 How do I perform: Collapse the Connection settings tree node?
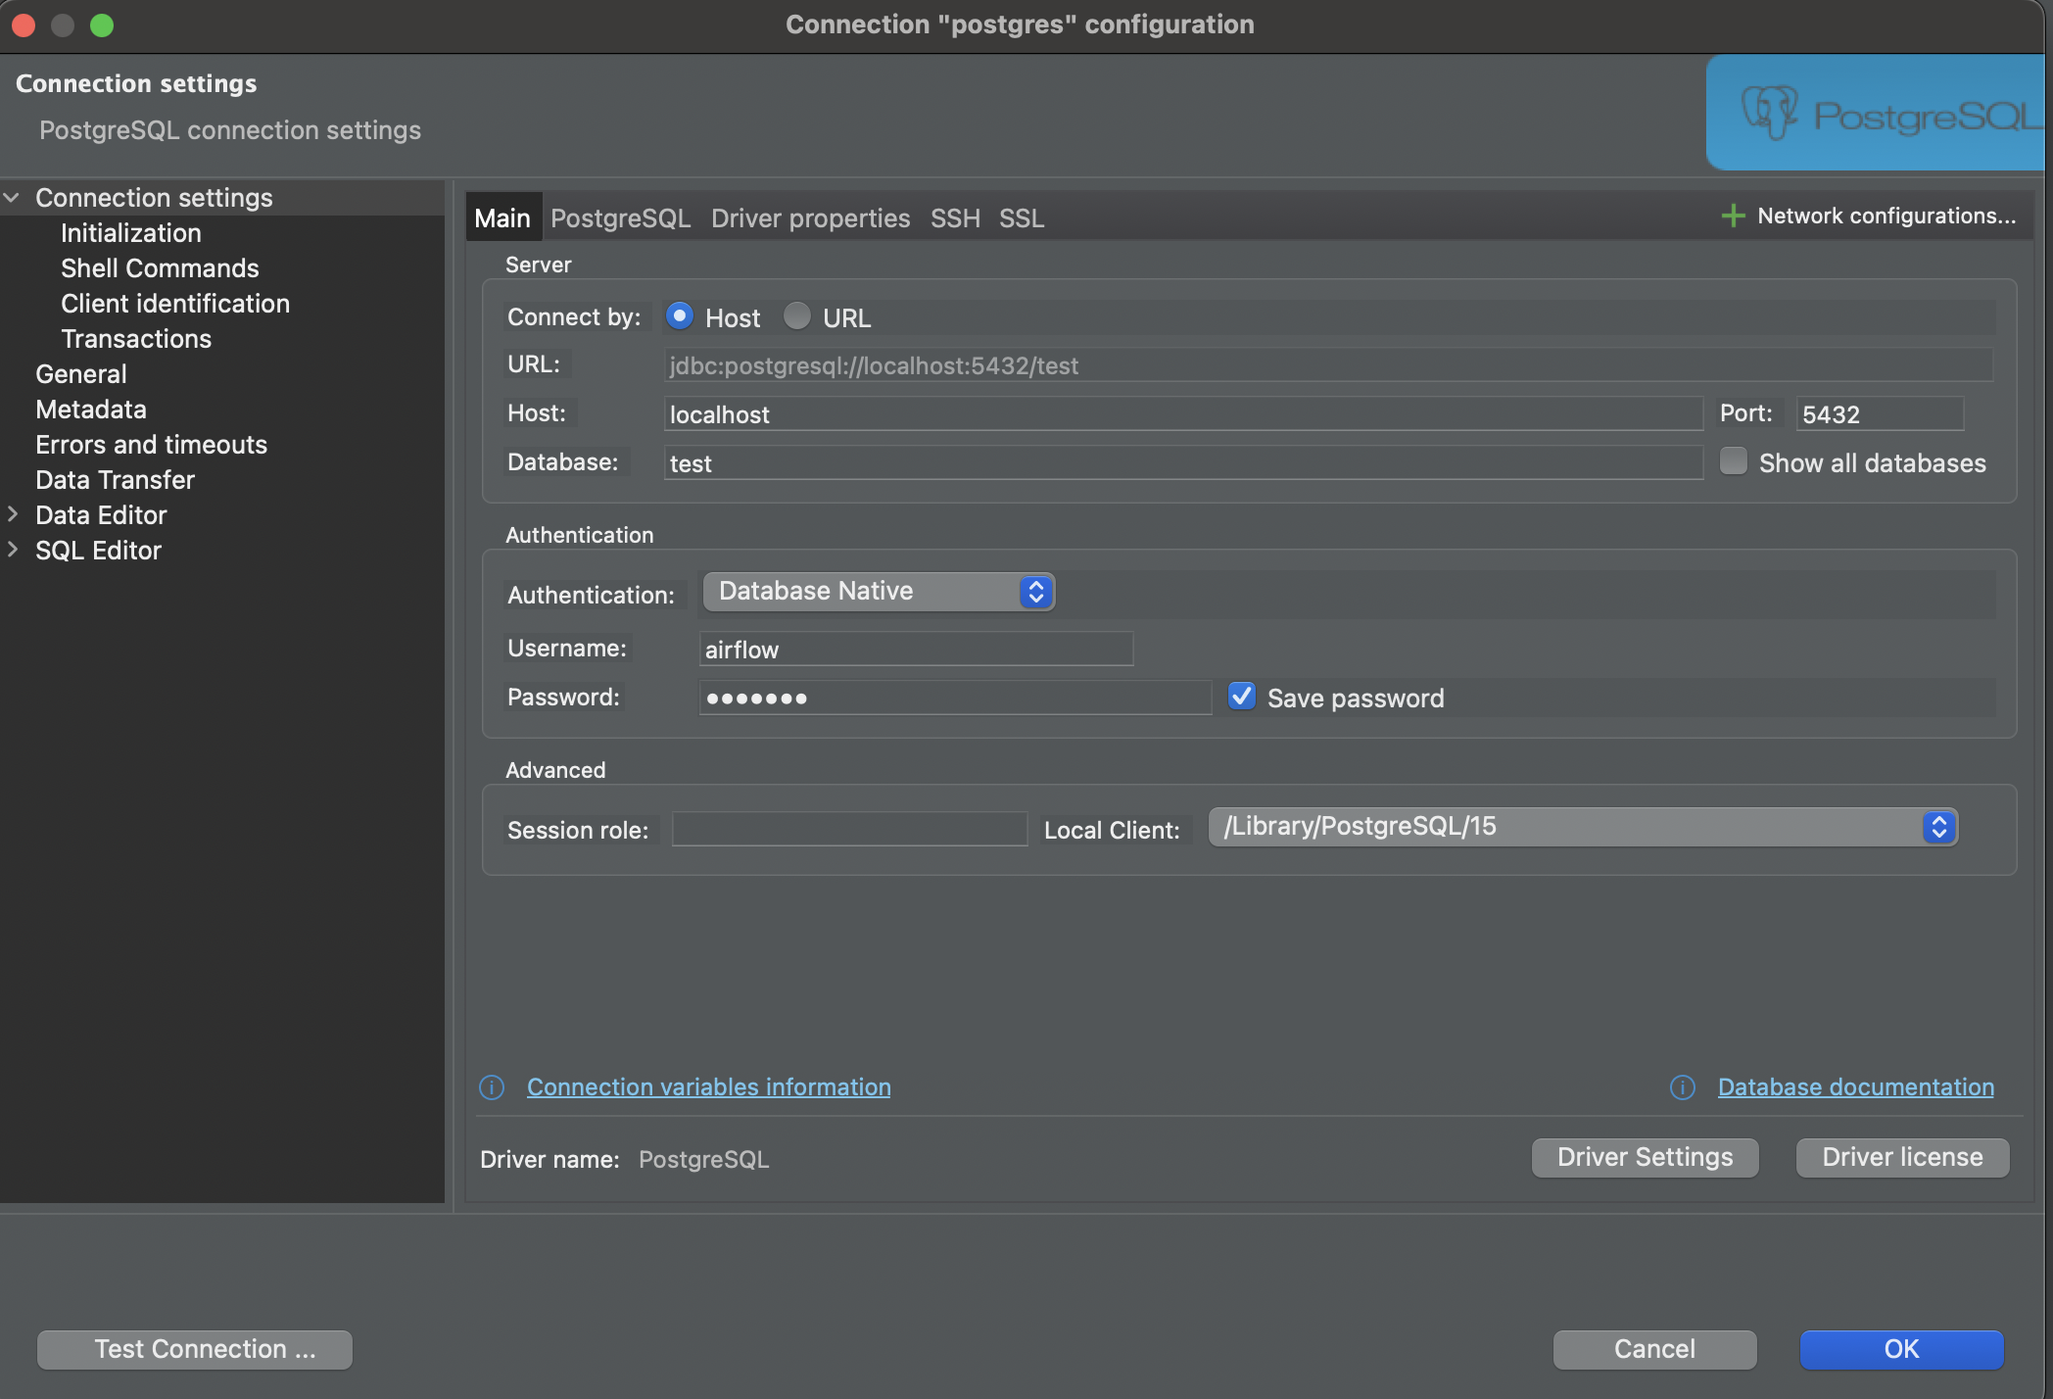13,198
